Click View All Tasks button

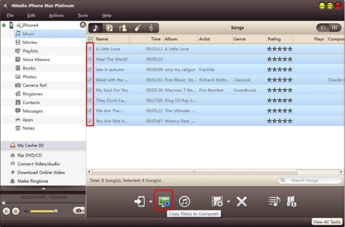point(327,222)
